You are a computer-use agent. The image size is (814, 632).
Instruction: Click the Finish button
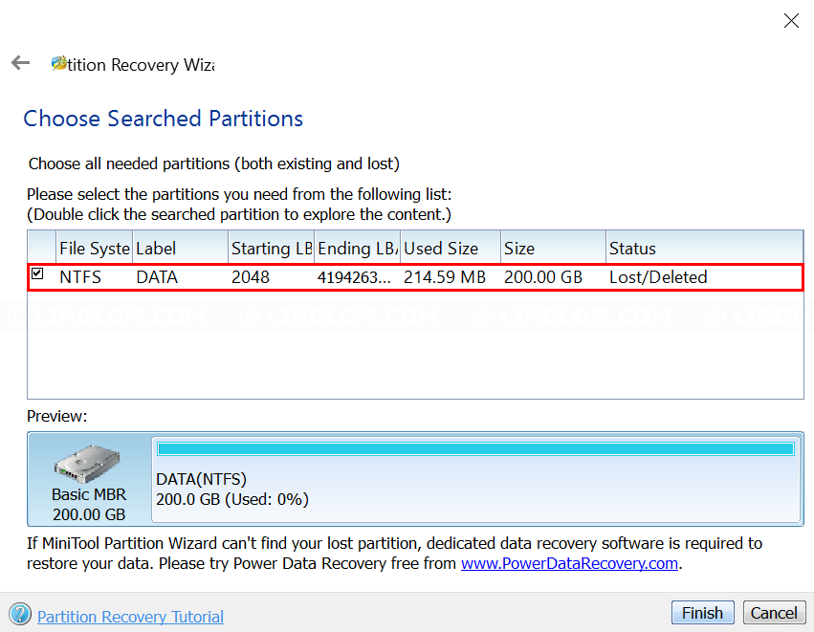point(702,613)
